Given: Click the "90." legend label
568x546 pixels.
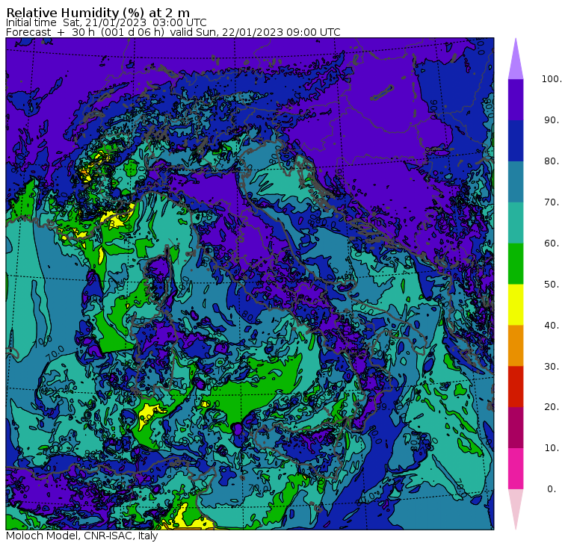Looking at the screenshot, I should (552, 120).
